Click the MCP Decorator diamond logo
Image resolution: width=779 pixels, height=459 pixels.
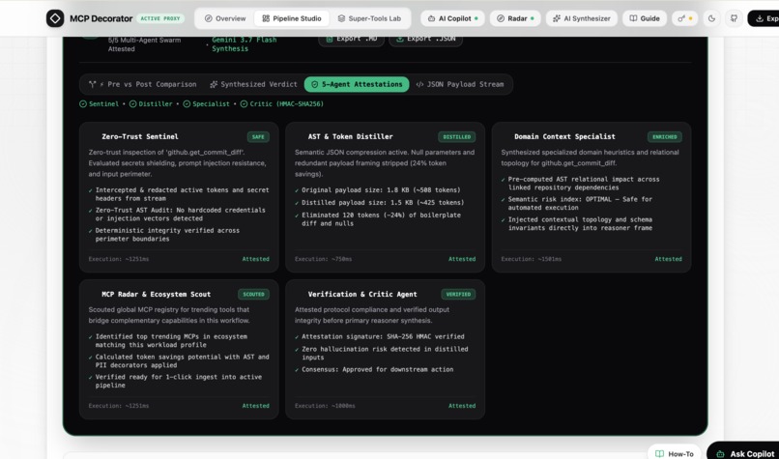55,18
